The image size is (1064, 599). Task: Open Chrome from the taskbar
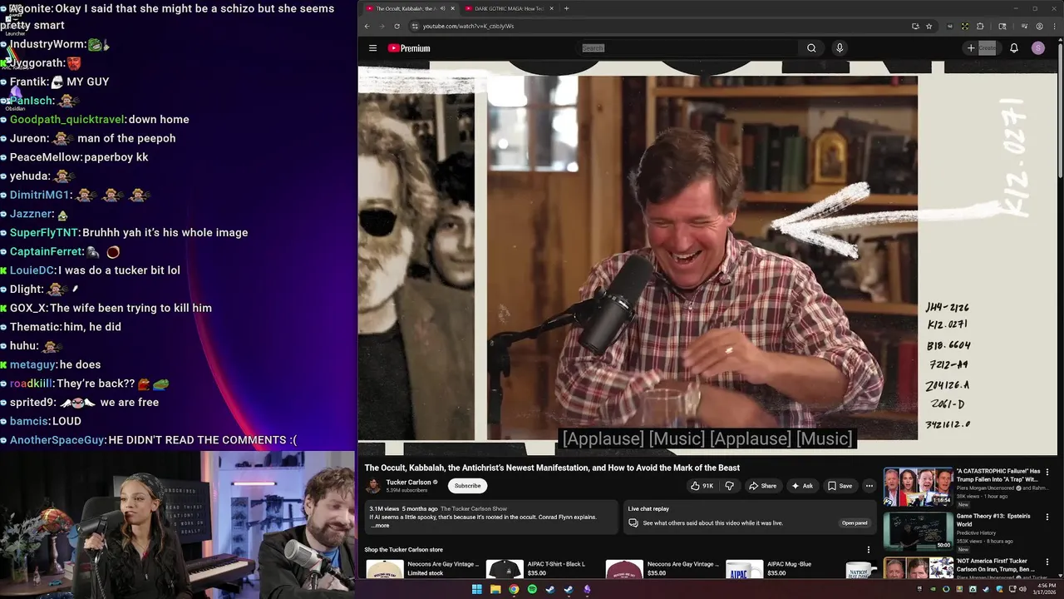pyautogui.click(x=514, y=590)
